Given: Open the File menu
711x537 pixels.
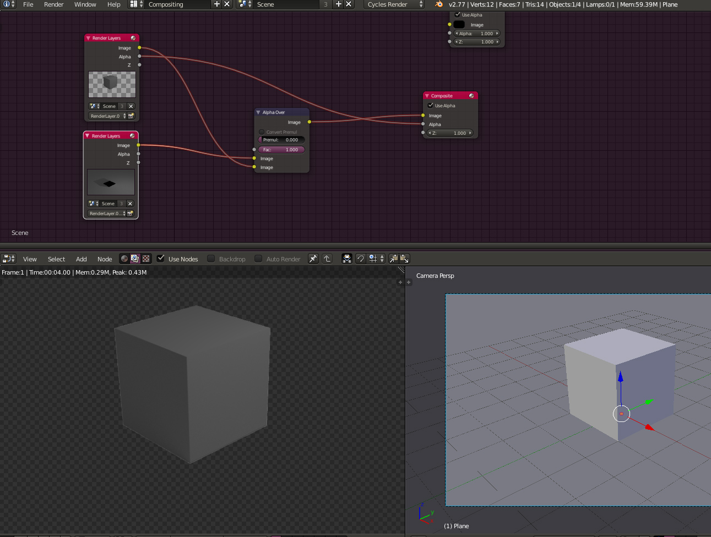Looking at the screenshot, I should (28, 4).
